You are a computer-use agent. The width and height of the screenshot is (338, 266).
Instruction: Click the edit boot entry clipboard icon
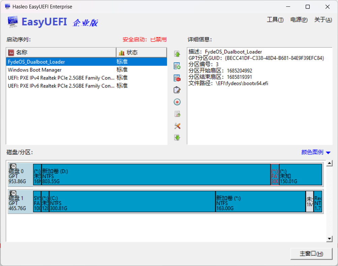pyautogui.click(x=177, y=90)
